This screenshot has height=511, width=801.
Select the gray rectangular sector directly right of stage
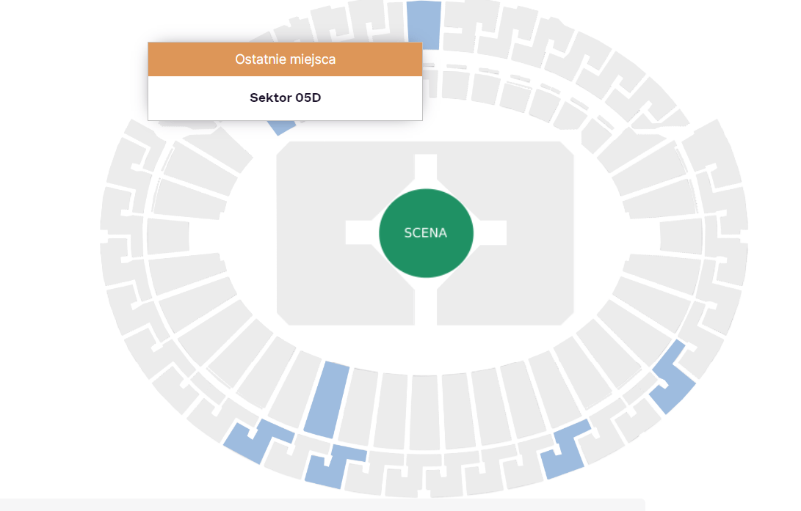point(681,236)
